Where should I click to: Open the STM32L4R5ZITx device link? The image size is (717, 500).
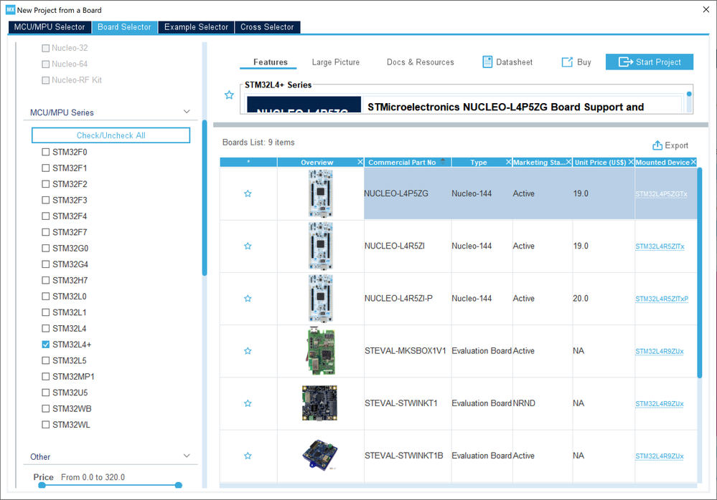click(x=660, y=246)
